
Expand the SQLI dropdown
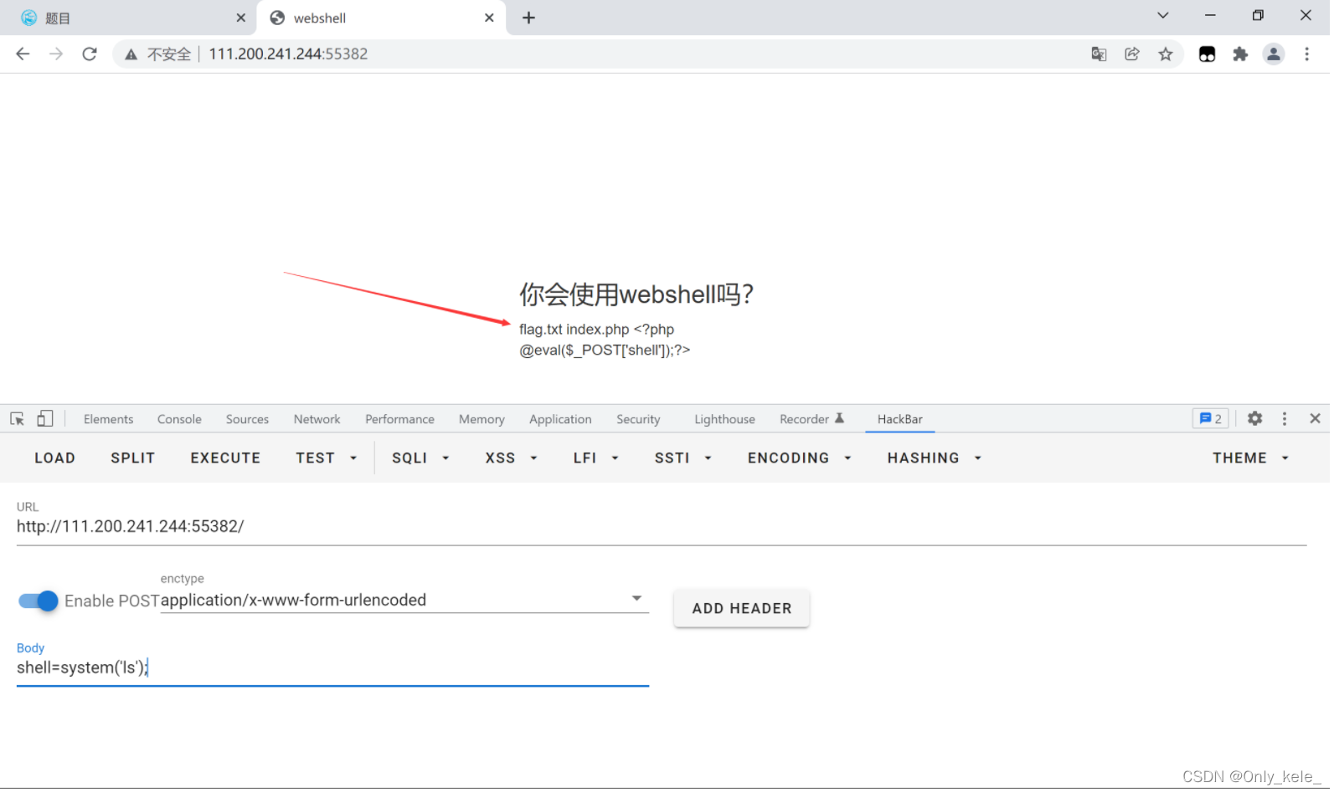(420, 458)
